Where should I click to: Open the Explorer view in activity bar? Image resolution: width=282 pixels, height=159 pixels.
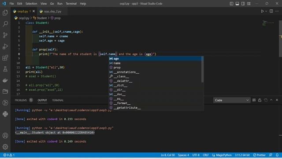point(5,13)
